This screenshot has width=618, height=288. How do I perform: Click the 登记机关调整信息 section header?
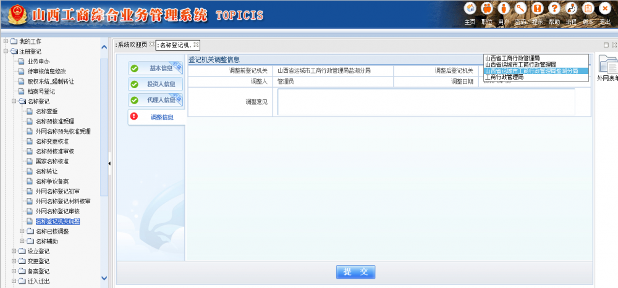click(x=214, y=60)
